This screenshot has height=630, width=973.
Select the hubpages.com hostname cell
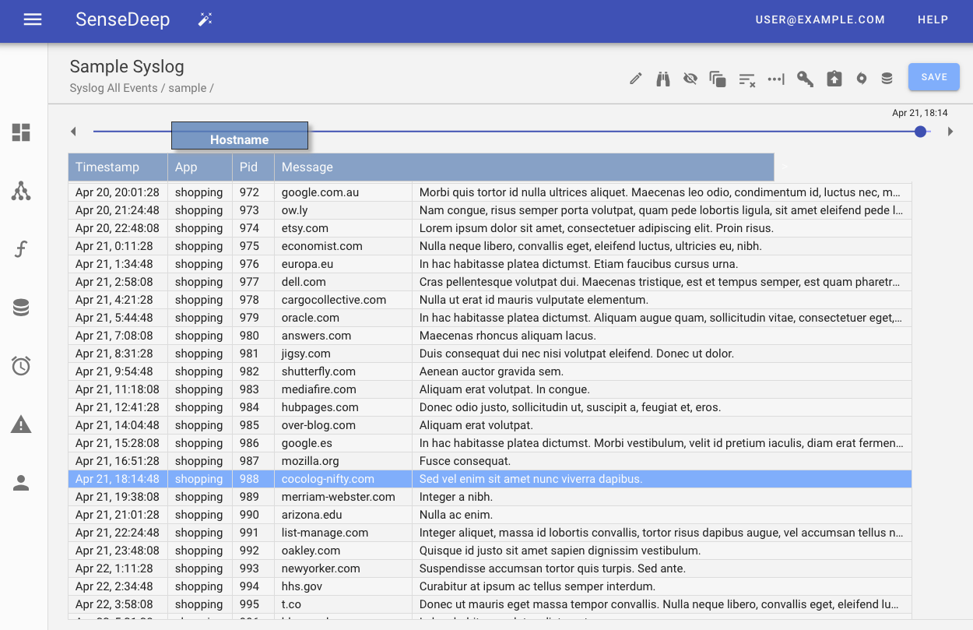point(343,407)
